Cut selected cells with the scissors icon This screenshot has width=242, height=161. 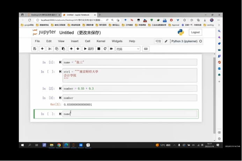[x=50, y=49]
